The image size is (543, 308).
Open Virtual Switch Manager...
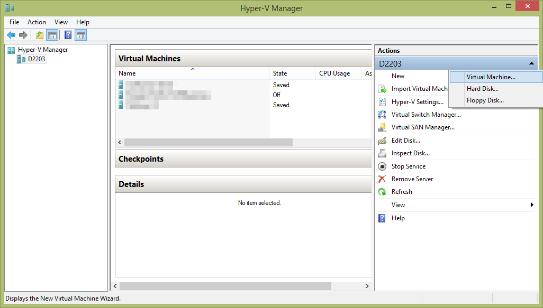coord(426,115)
